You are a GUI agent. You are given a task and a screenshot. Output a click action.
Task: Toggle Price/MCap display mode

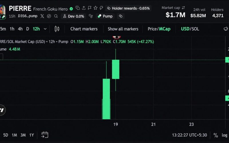(159, 29)
